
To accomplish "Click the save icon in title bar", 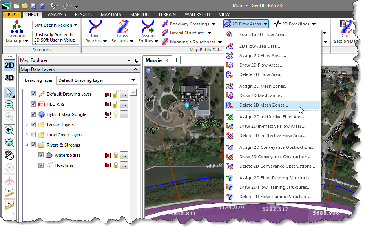I will 34,5.
